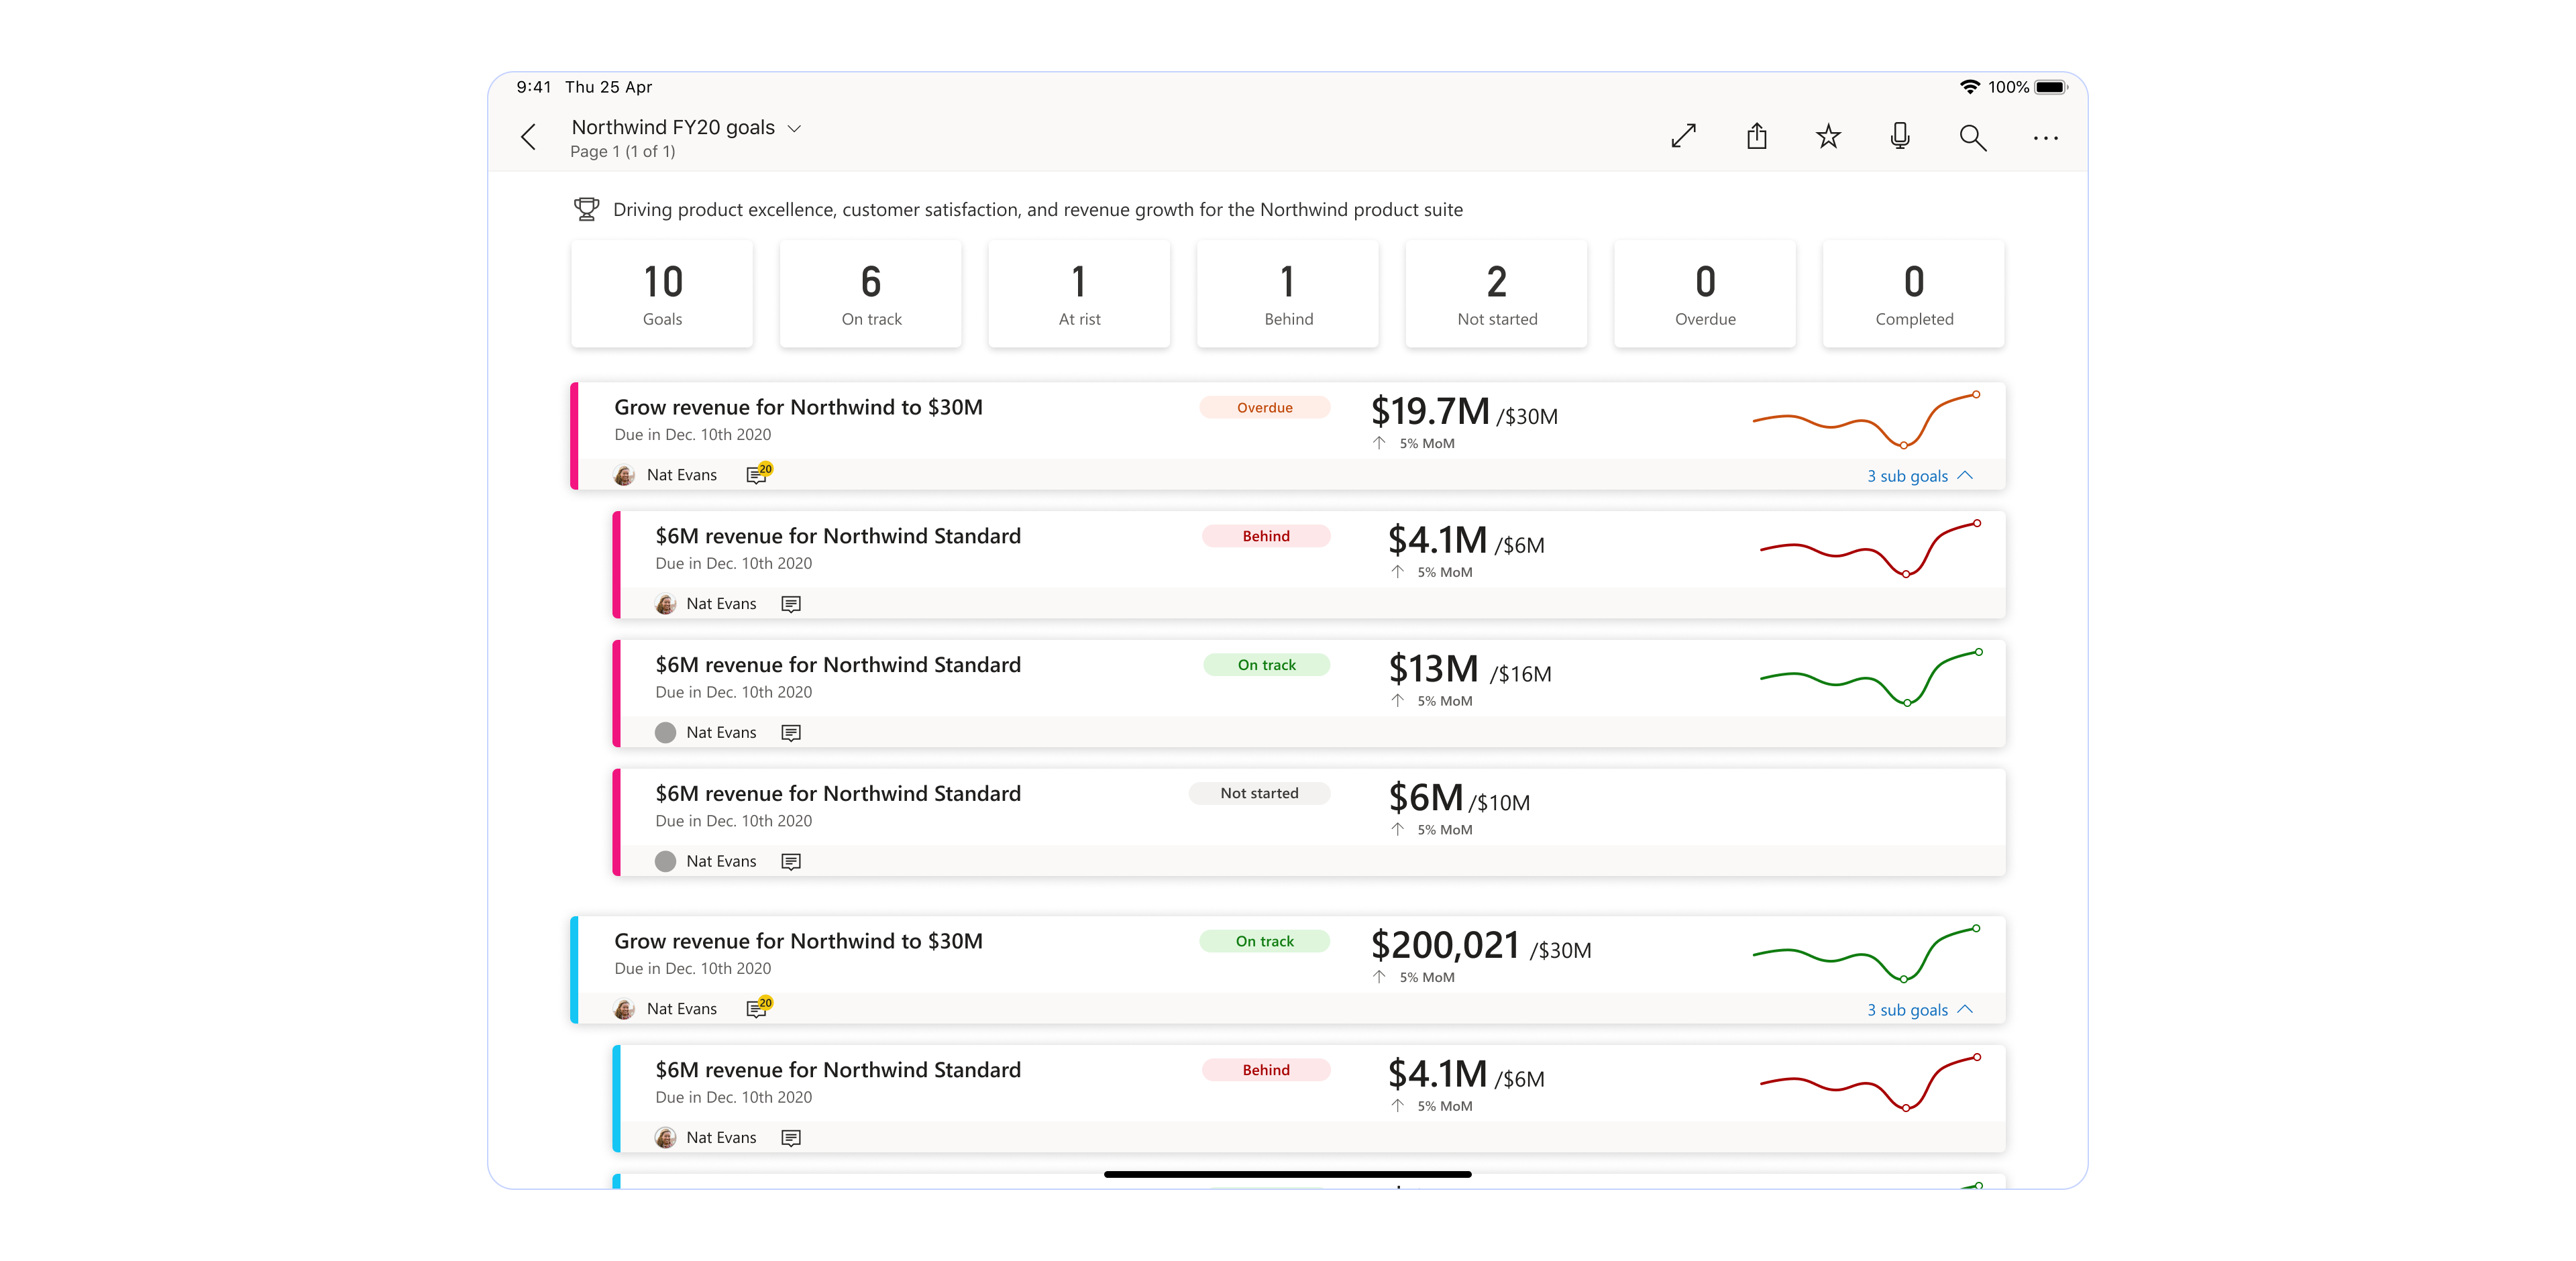This screenshot has height=1261, width=2576.
Task: Open comments icon on Not started sub goal
Action: click(x=790, y=861)
